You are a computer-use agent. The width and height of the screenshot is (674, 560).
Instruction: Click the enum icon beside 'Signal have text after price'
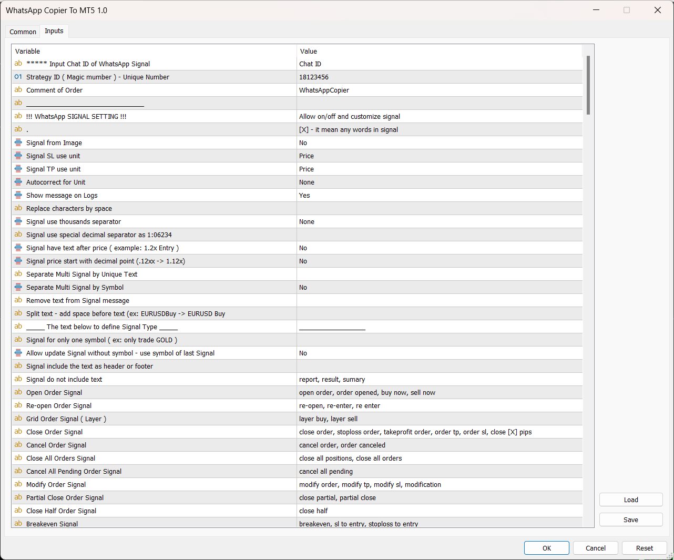[x=18, y=248]
